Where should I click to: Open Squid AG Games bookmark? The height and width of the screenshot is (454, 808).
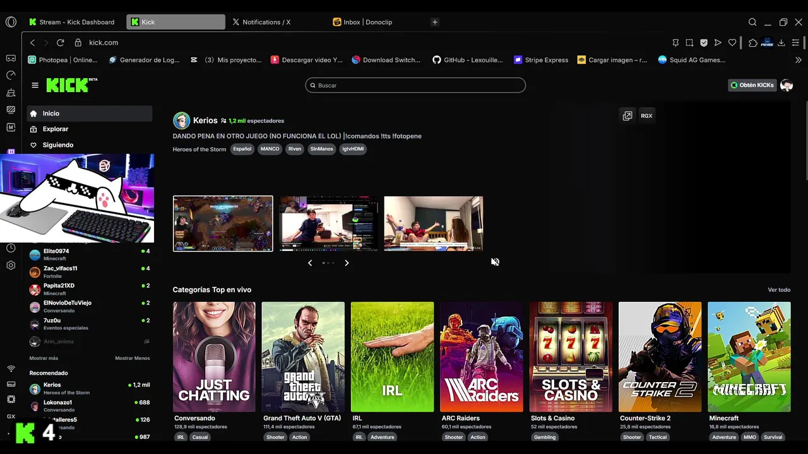[692, 60]
